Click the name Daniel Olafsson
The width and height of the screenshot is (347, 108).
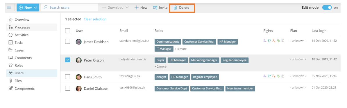pos(96,89)
